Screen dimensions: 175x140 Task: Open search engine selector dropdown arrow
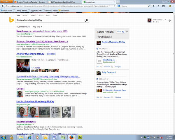(121, 6)
